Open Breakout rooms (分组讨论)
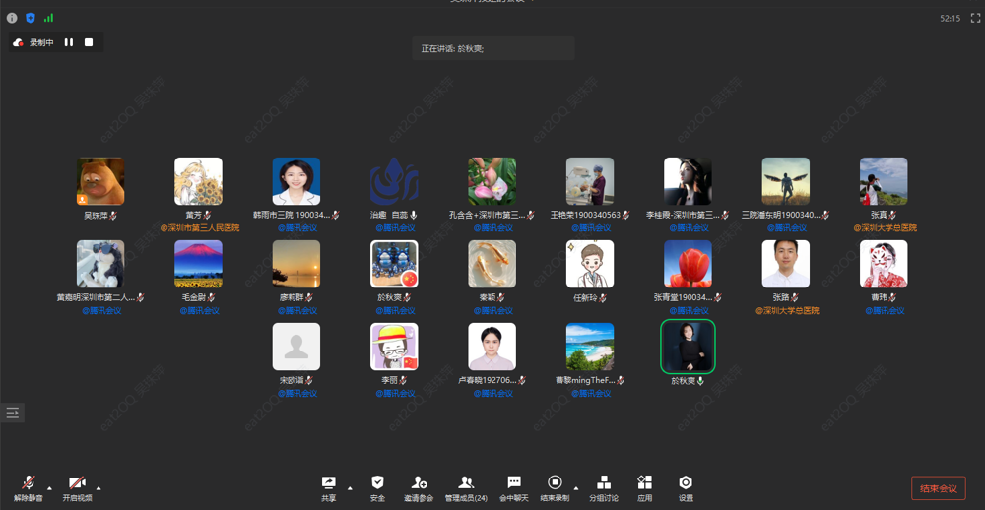The image size is (985, 510). point(604,487)
